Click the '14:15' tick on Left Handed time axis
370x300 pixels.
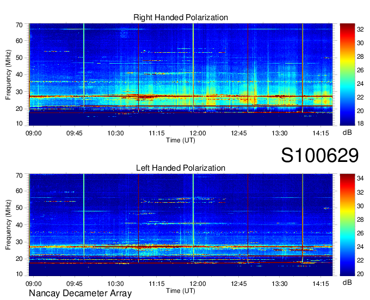coord(320,284)
